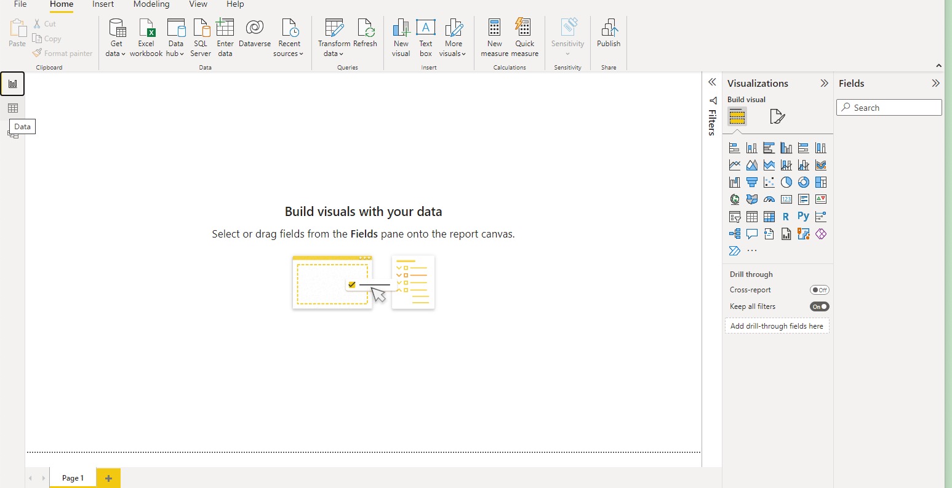The width and height of the screenshot is (952, 488).
Task: Select the funnel chart visual
Action: click(x=751, y=182)
